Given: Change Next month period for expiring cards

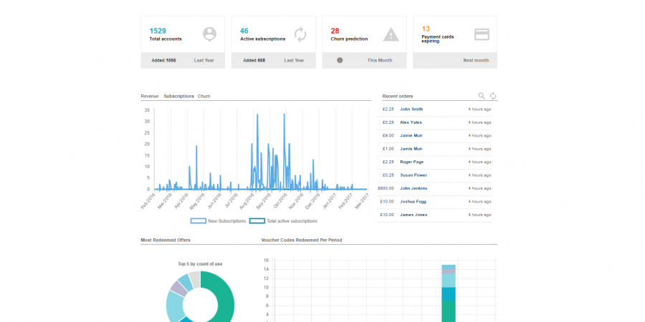Looking at the screenshot, I should 476,60.
